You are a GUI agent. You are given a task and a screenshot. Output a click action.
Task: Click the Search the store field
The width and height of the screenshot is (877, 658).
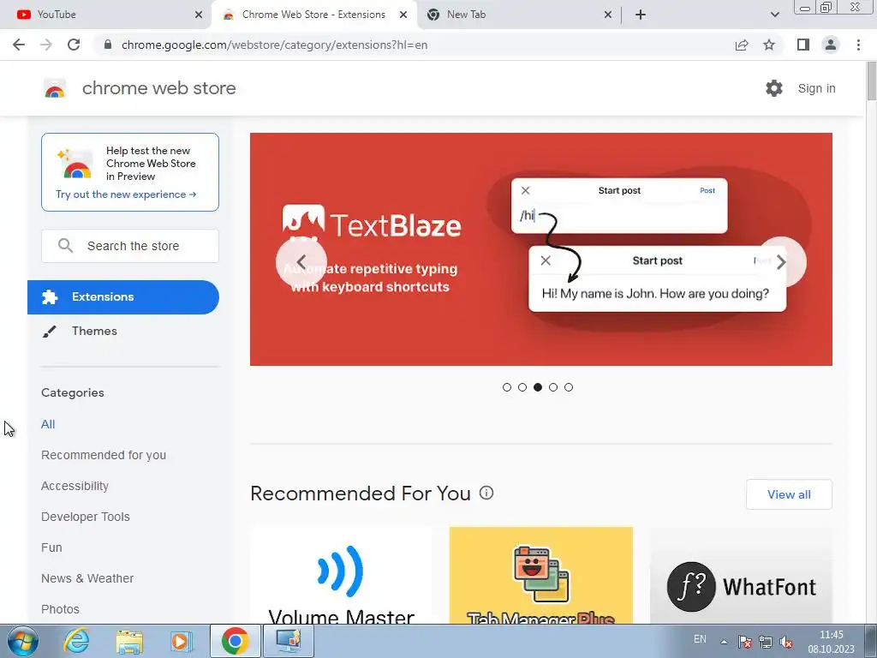click(130, 246)
